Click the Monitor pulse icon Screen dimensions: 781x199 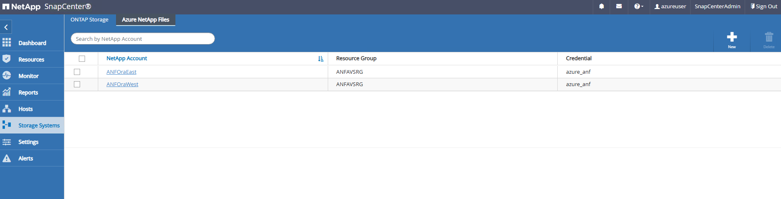pos(7,75)
